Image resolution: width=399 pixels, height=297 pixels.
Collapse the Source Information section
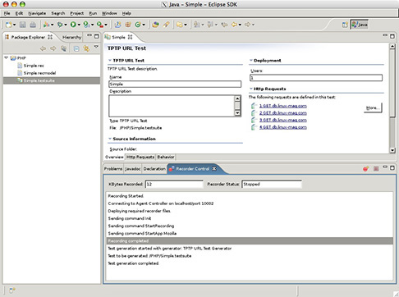coord(110,139)
